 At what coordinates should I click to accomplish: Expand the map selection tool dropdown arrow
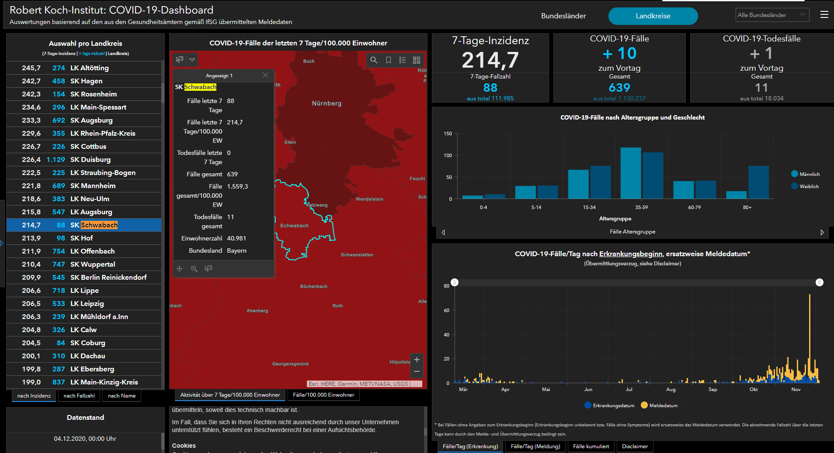tap(192, 60)
